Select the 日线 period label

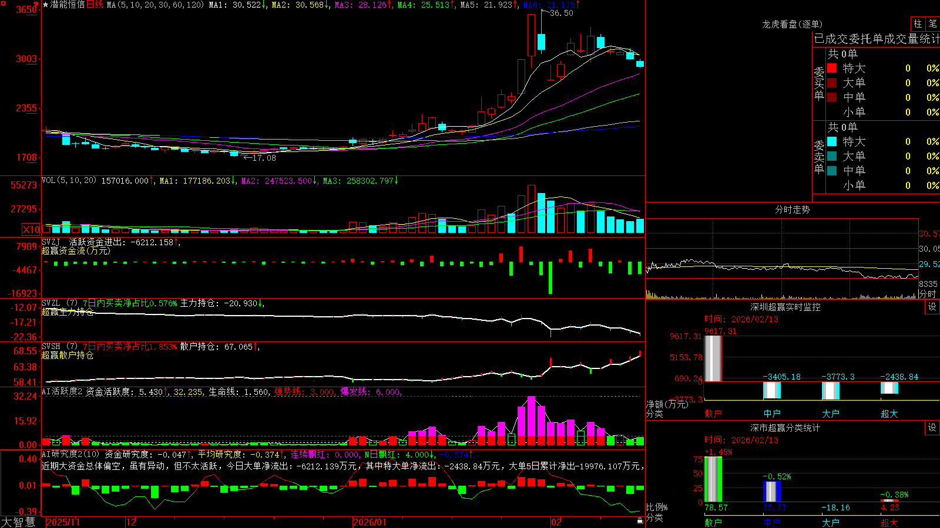coord(95,5)
